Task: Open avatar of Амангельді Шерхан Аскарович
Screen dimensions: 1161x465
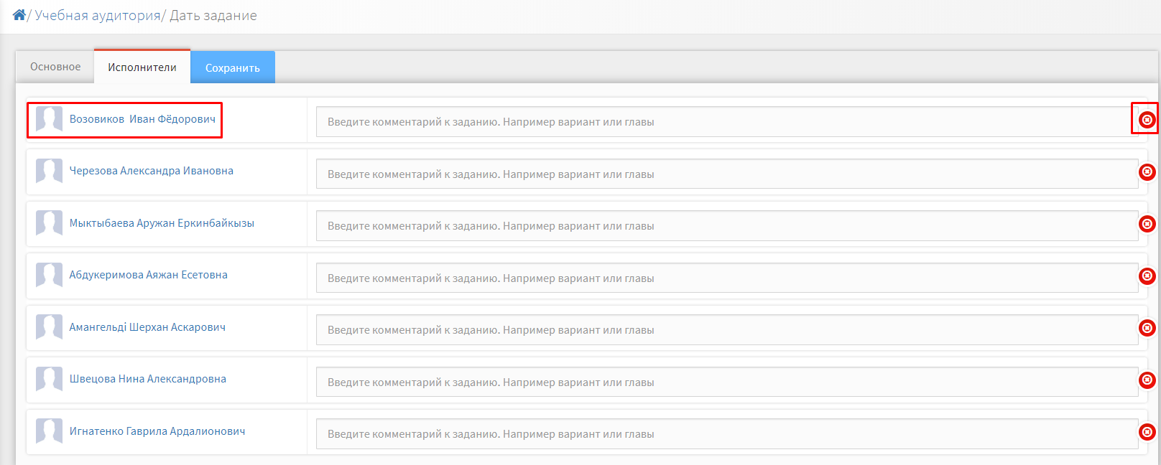Action: coord(50,327)
